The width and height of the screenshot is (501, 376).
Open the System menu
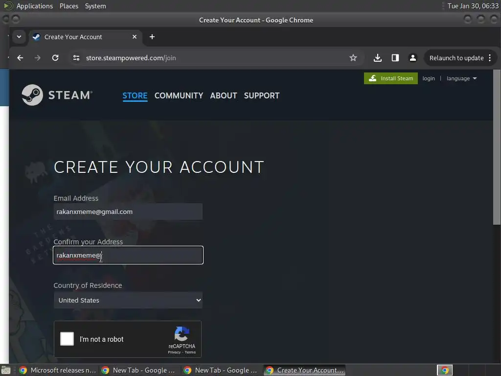tap(95, 6)
